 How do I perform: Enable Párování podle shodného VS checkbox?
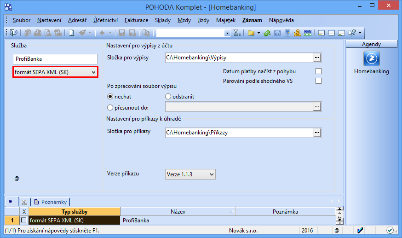click(318, 81)
